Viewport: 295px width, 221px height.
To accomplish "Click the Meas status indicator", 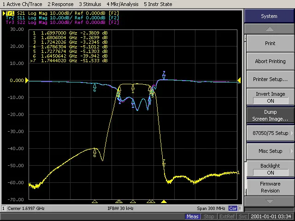I will [x=193, y=216].
